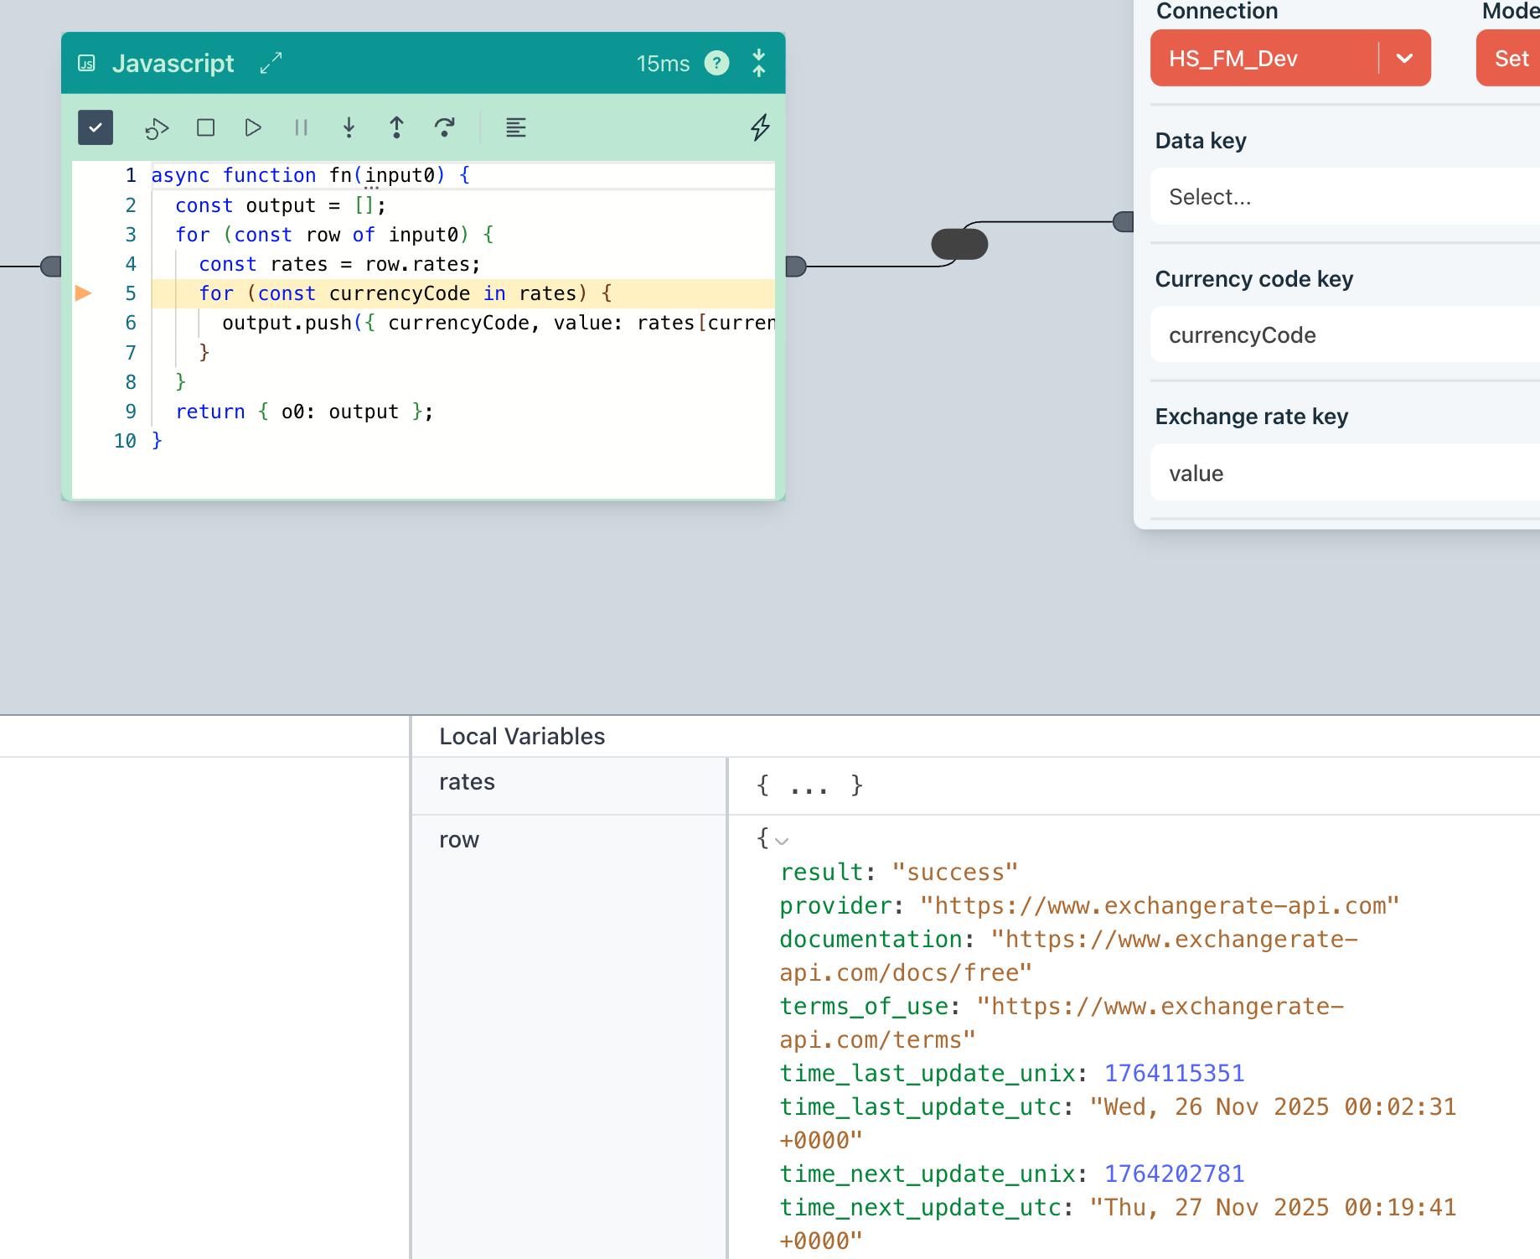The image size is (1540, 1259).
Task: Toggle the breakpoint marker on line 5
Action: pos(84,293)
